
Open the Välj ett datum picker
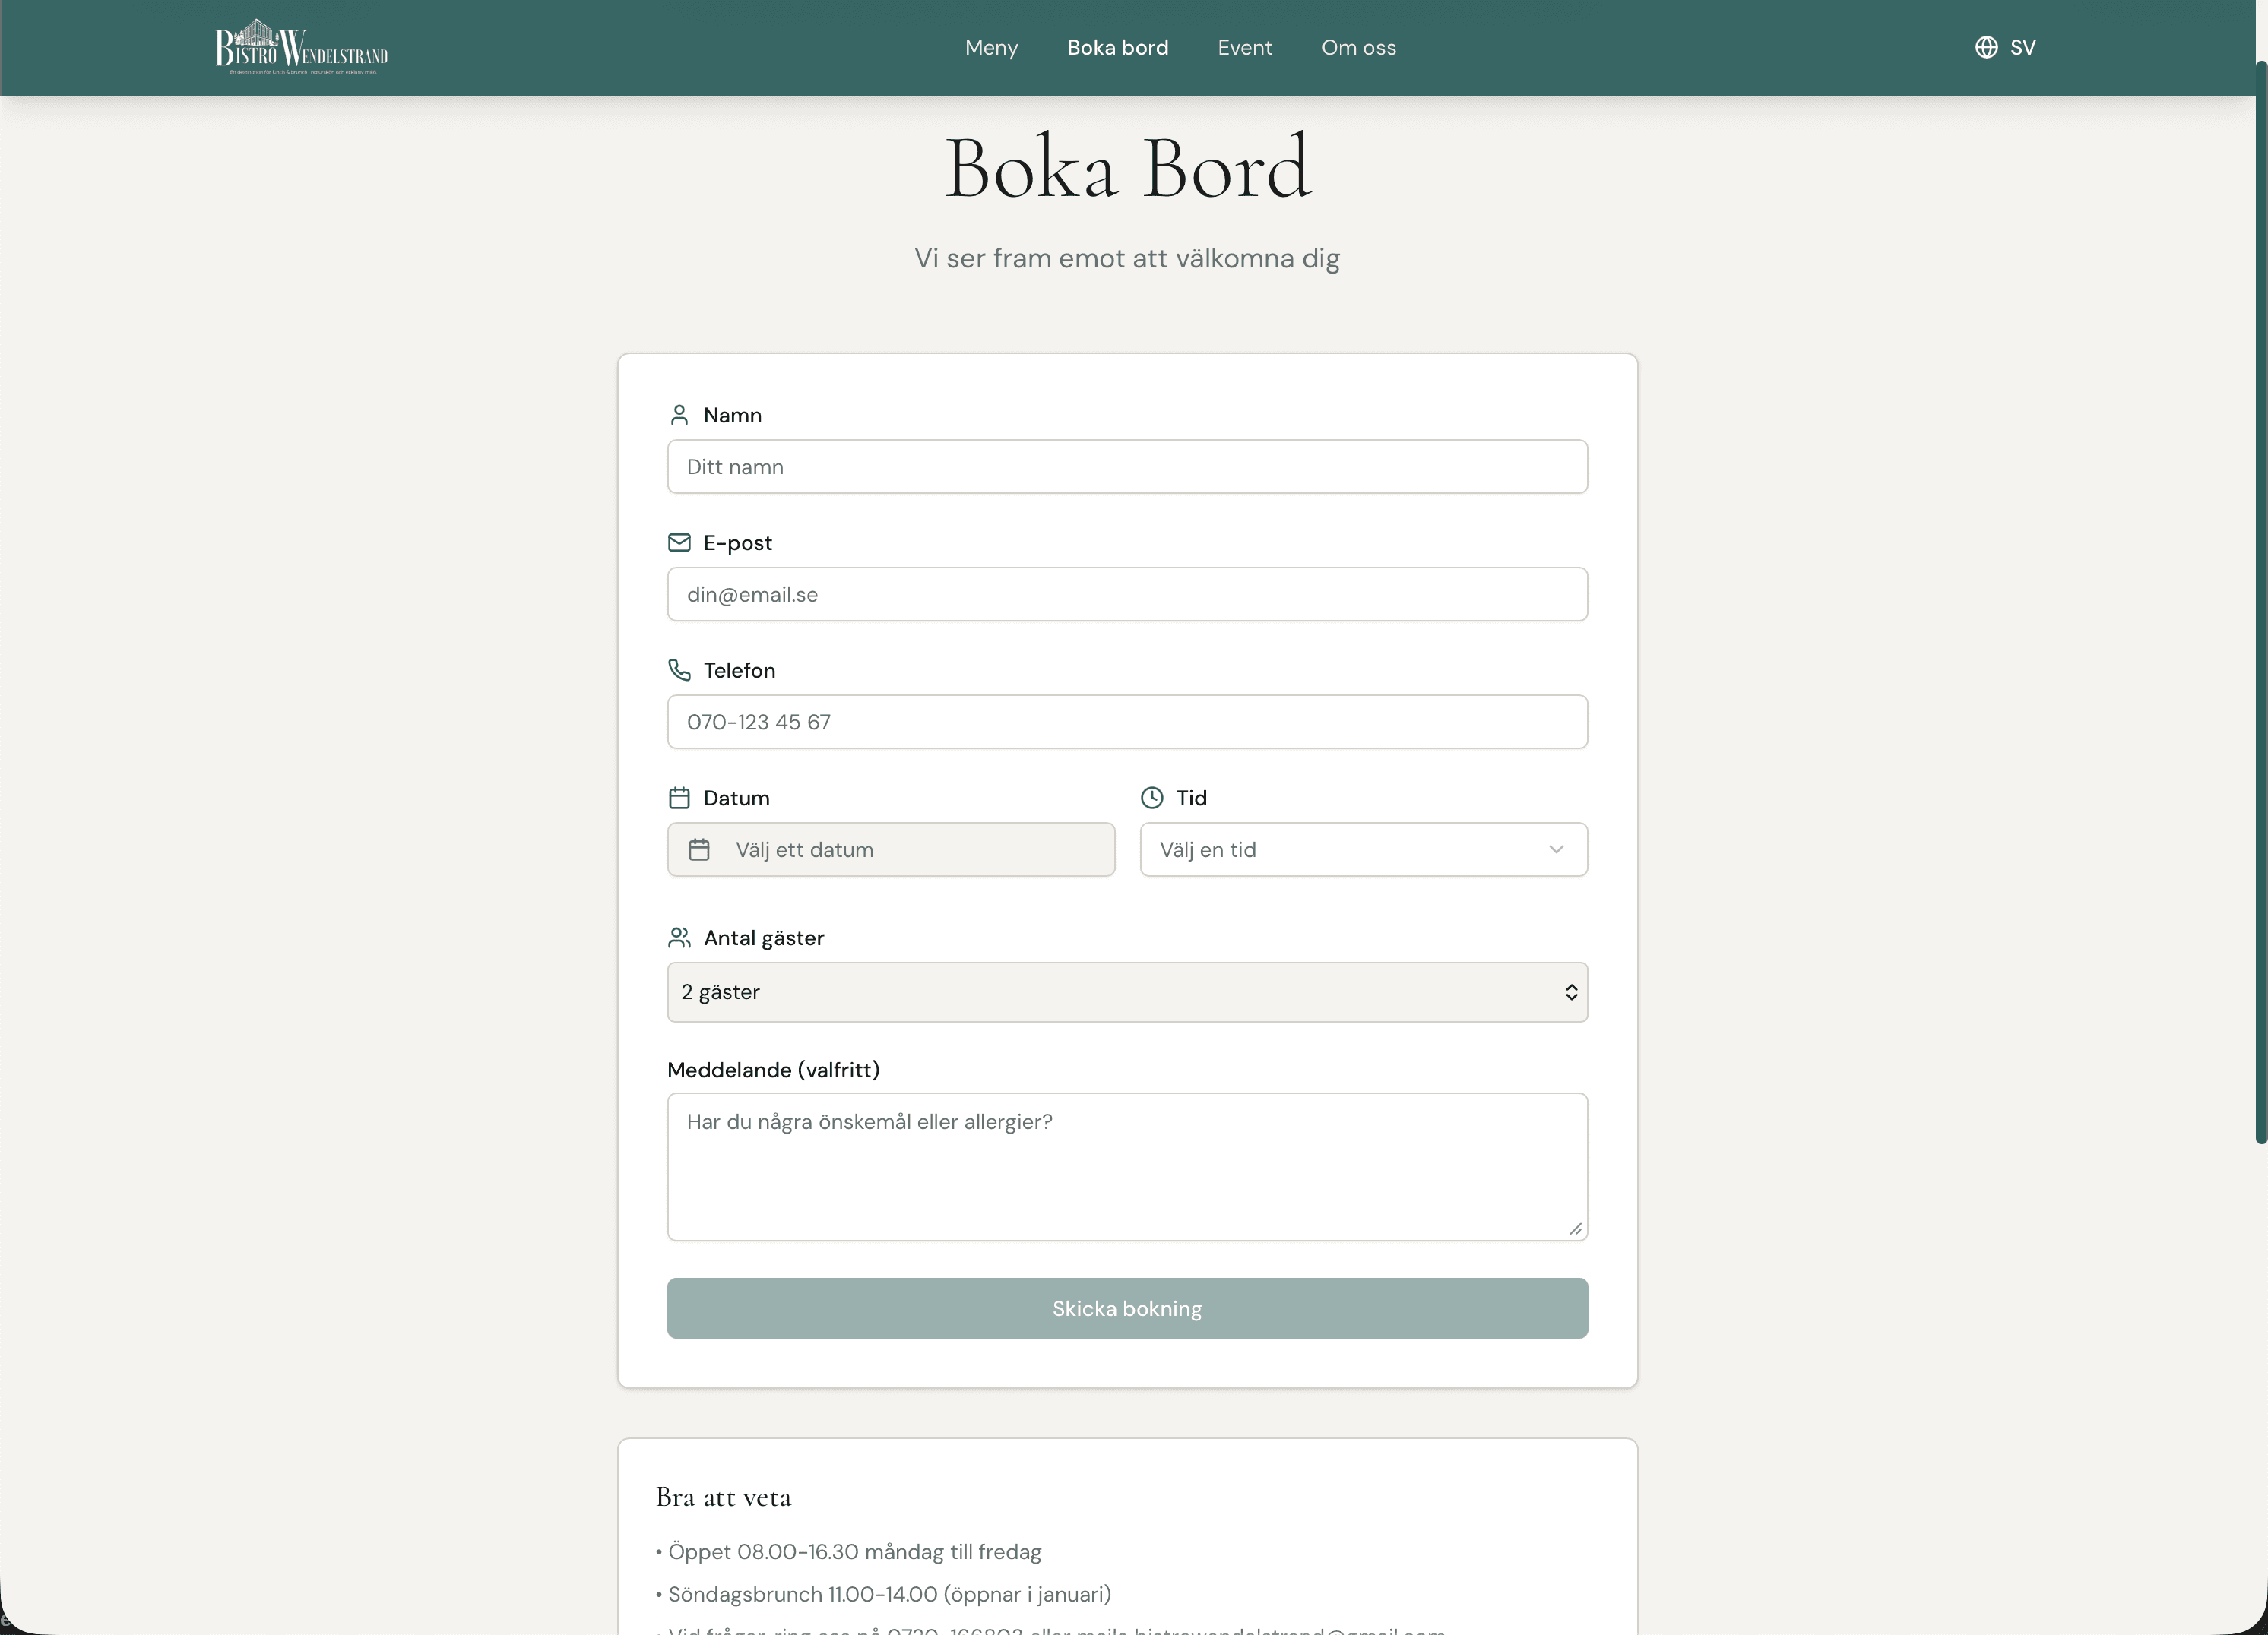coord(890,849)
